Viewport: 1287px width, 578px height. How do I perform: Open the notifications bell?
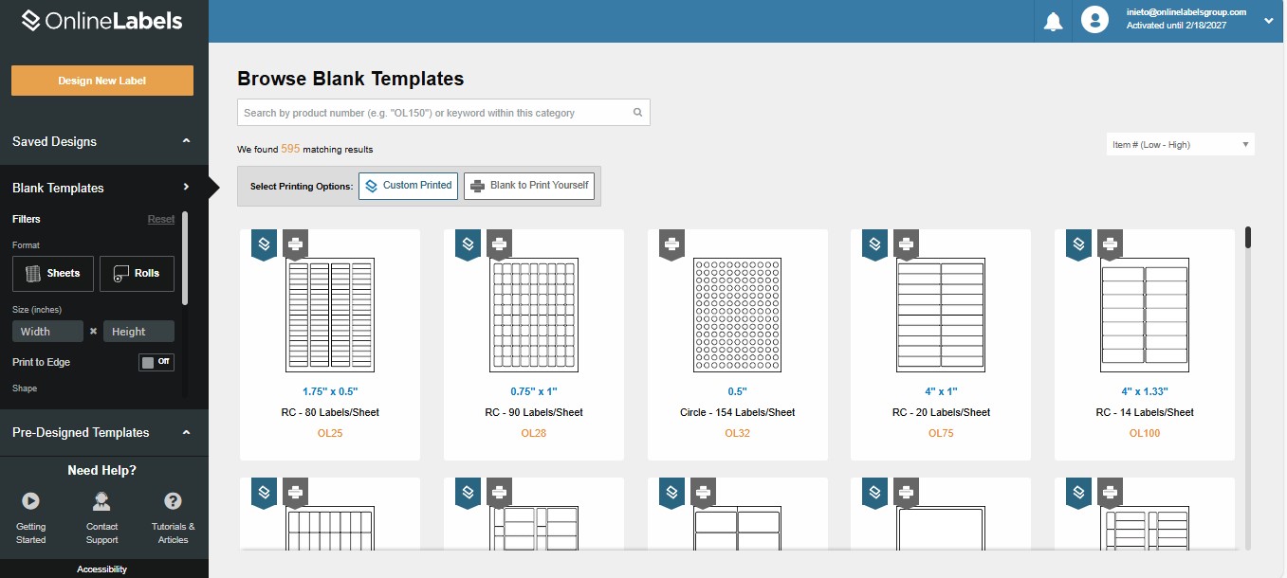(x=1053, y=22)
